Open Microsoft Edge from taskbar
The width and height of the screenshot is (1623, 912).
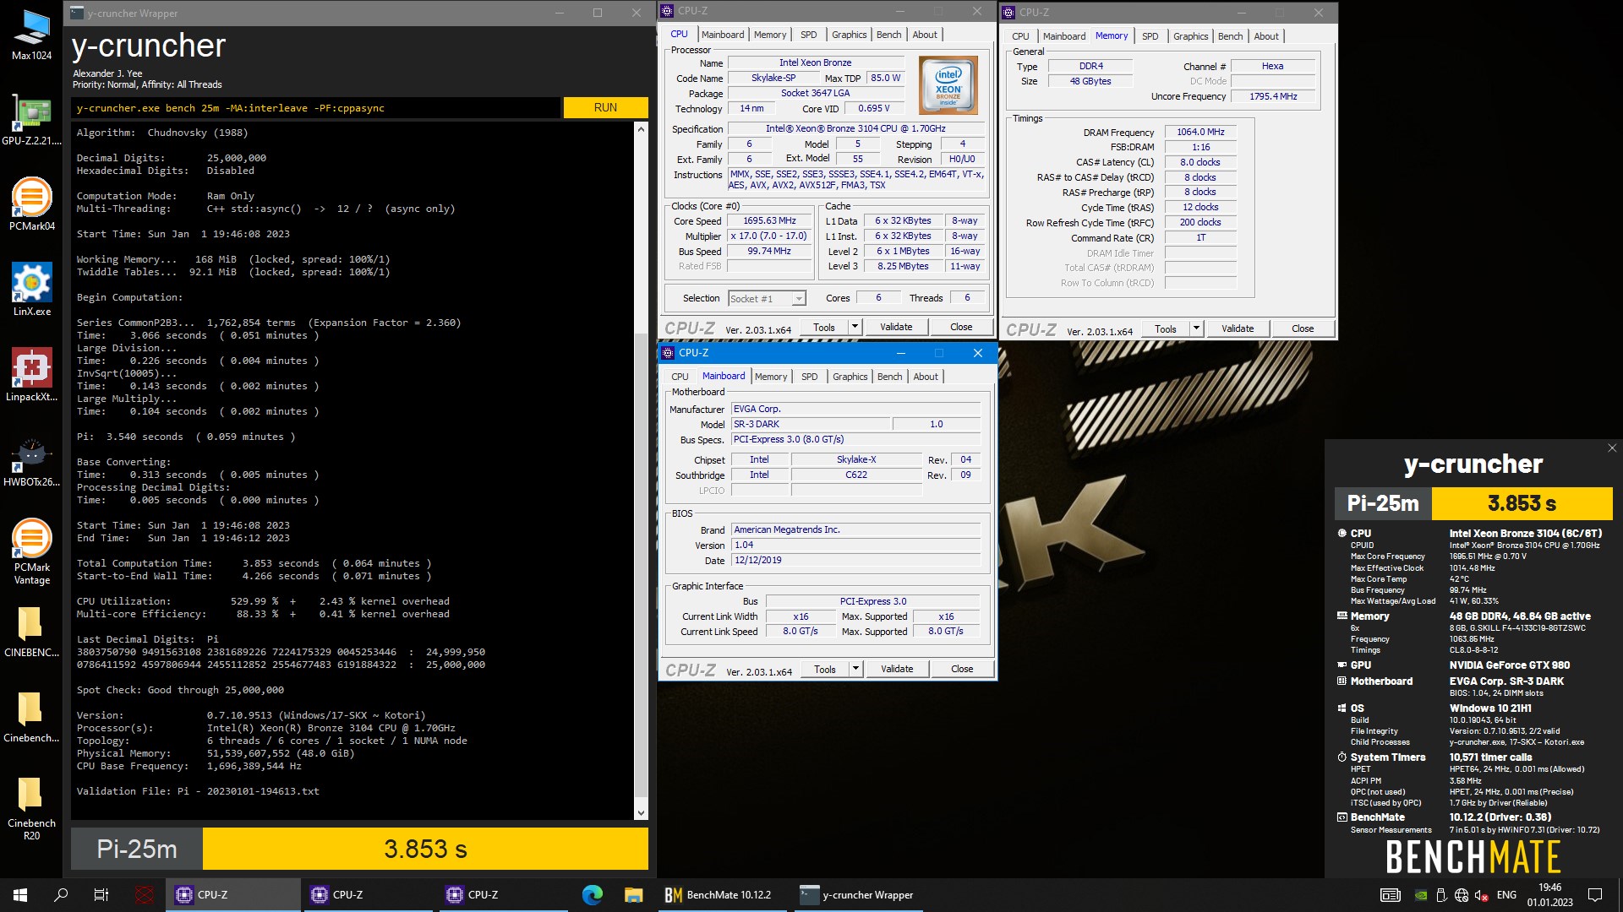pyautogui.click(x=592, y=895)
